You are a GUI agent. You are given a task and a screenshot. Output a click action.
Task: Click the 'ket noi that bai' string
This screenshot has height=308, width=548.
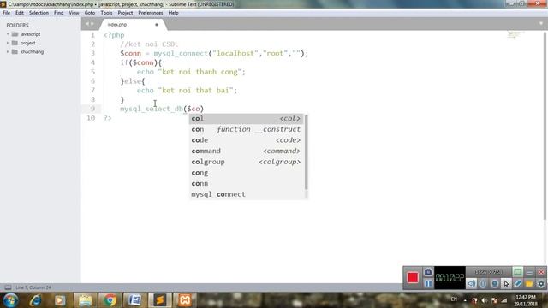coord(196,91)
